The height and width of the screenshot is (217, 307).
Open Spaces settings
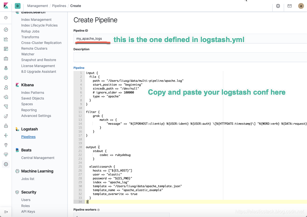click(x=27, y=104)
